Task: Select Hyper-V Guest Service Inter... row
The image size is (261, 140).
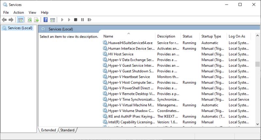Action: pyautogui.click(x=176, y=65)
